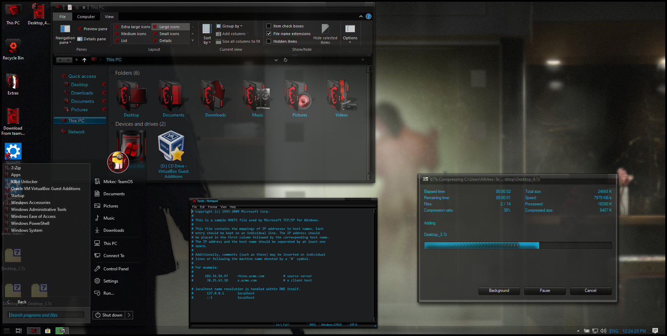Click Background button in 7-Zip dialog

pyautogui.click(x=499, y=290)
